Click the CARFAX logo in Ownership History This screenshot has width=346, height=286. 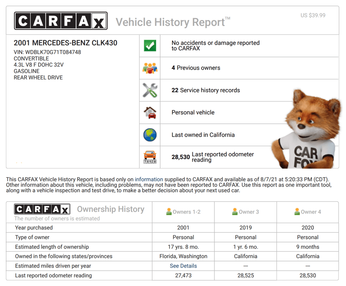42,209
